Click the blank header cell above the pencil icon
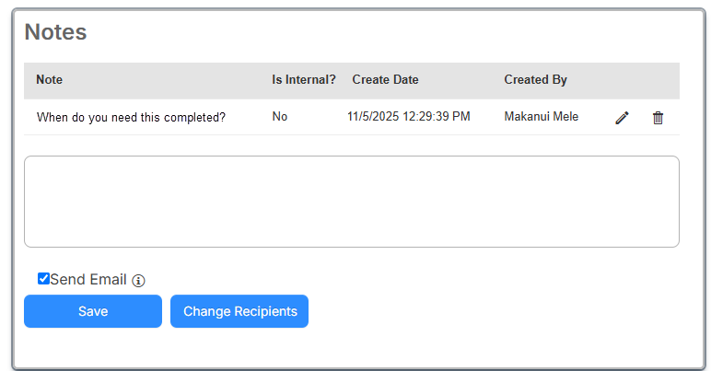Image resolution: width=711 pixels, height=371 pixels. pos(622,80)
